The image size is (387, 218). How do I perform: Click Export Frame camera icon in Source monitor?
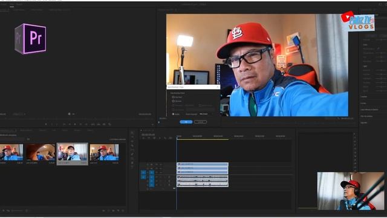tap(104, 124)
